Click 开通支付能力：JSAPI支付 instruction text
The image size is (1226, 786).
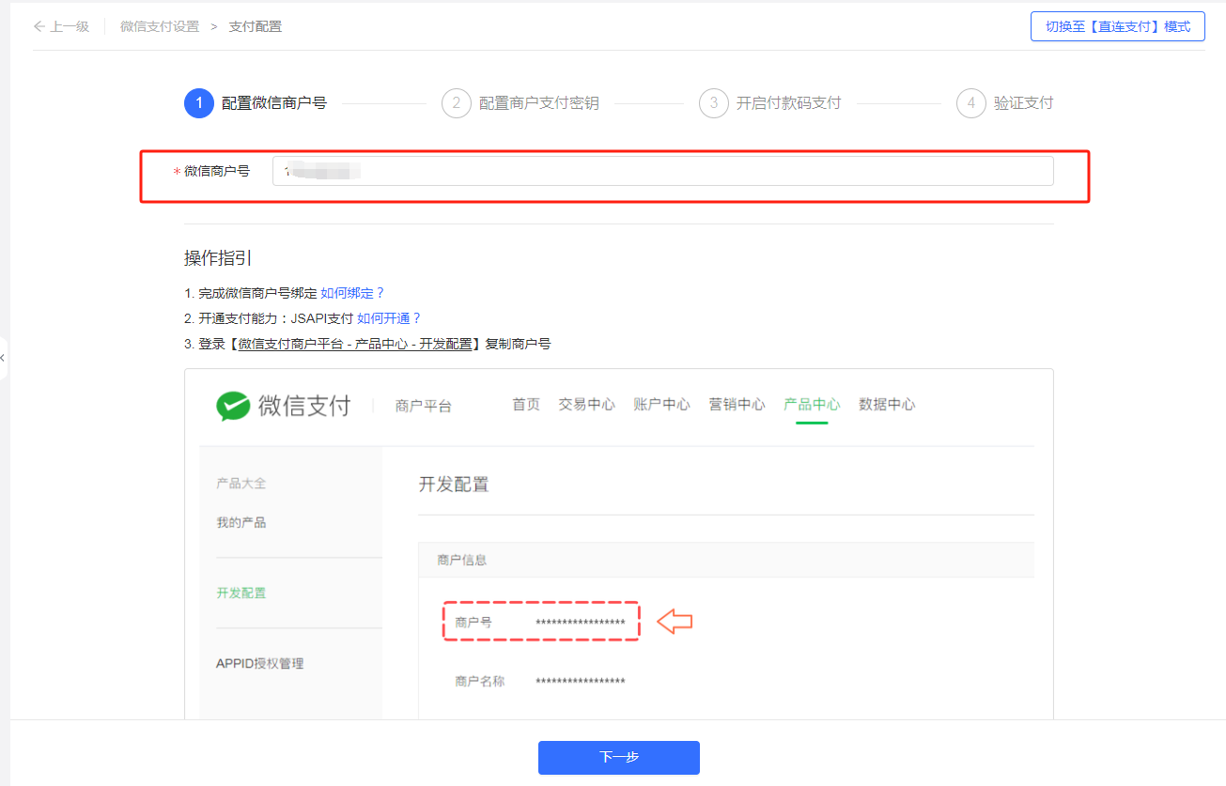(x=276, y=318)
